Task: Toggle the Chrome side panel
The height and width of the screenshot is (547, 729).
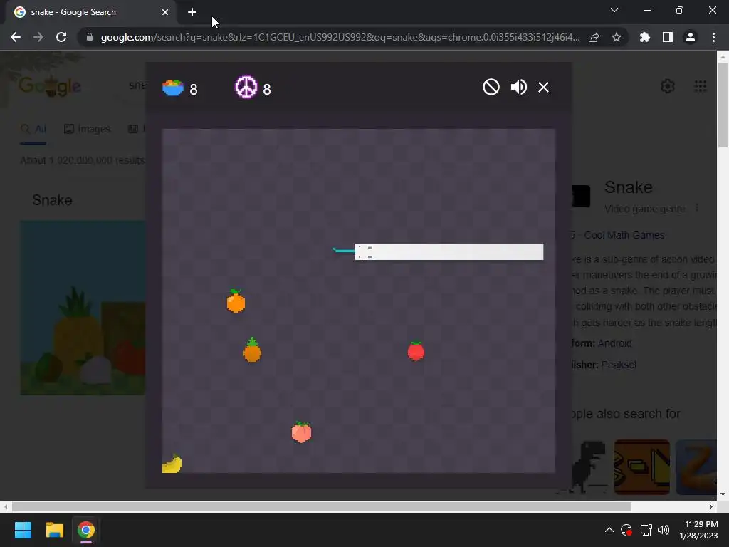Action: 668,37
